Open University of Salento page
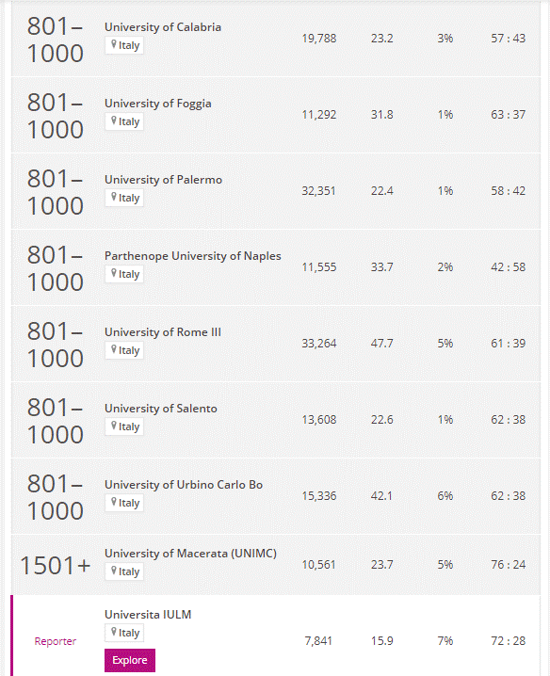 [160, 409]
